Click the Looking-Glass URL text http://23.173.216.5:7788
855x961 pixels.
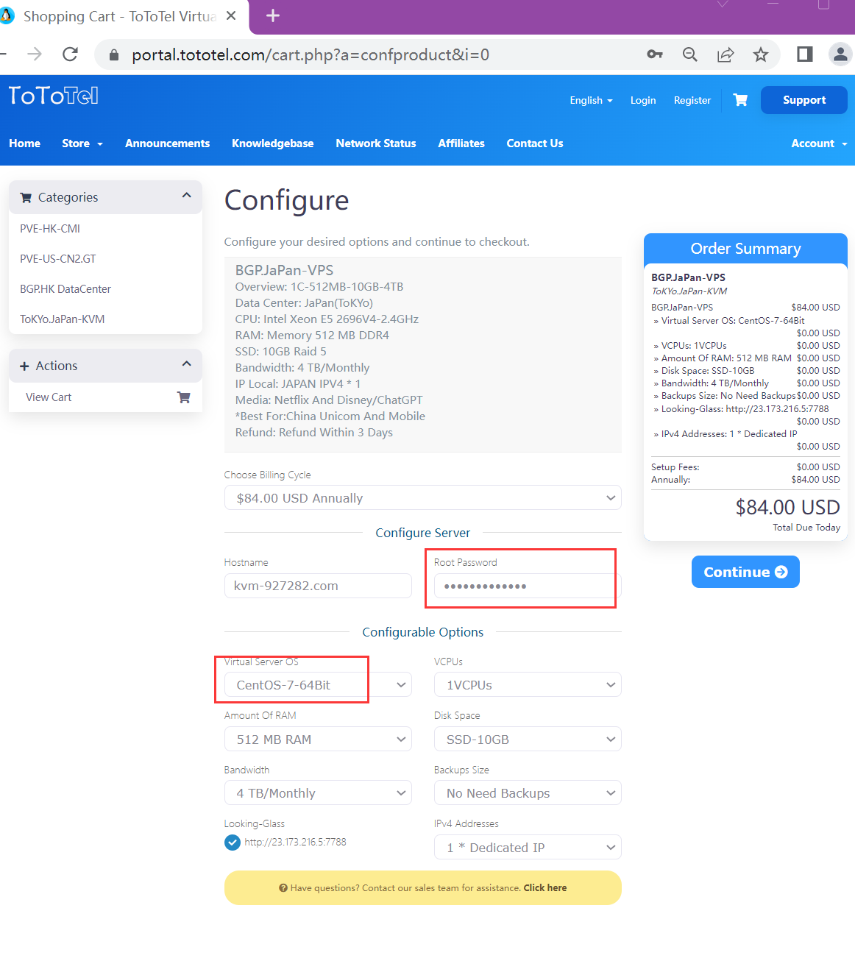tap(295, 843)
